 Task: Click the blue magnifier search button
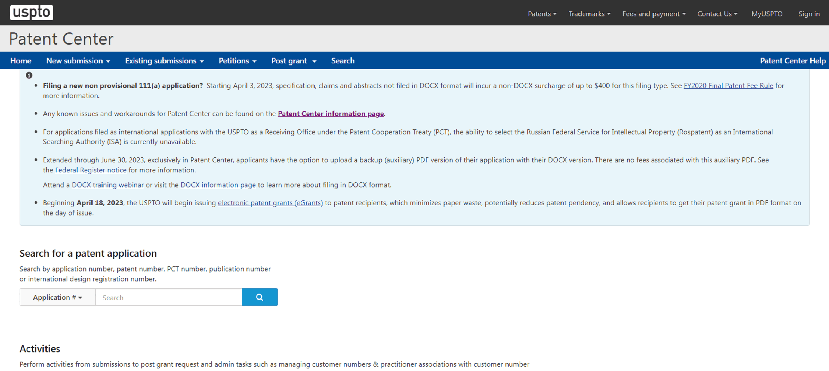(x=259, y=297)
